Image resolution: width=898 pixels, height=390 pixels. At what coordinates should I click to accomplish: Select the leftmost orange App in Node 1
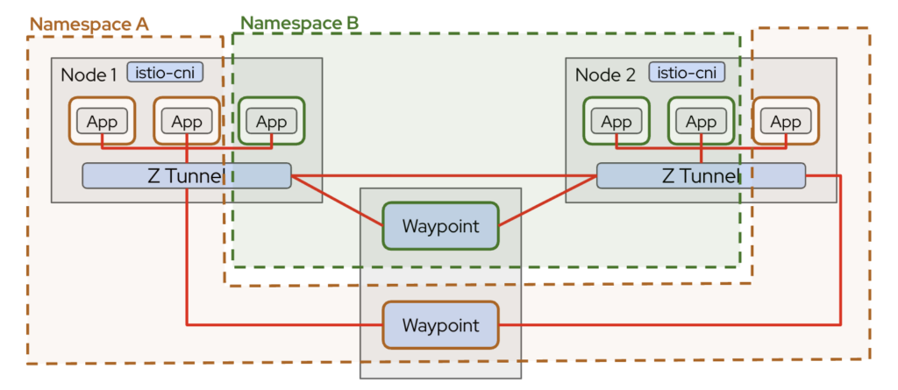pos(102,121)
